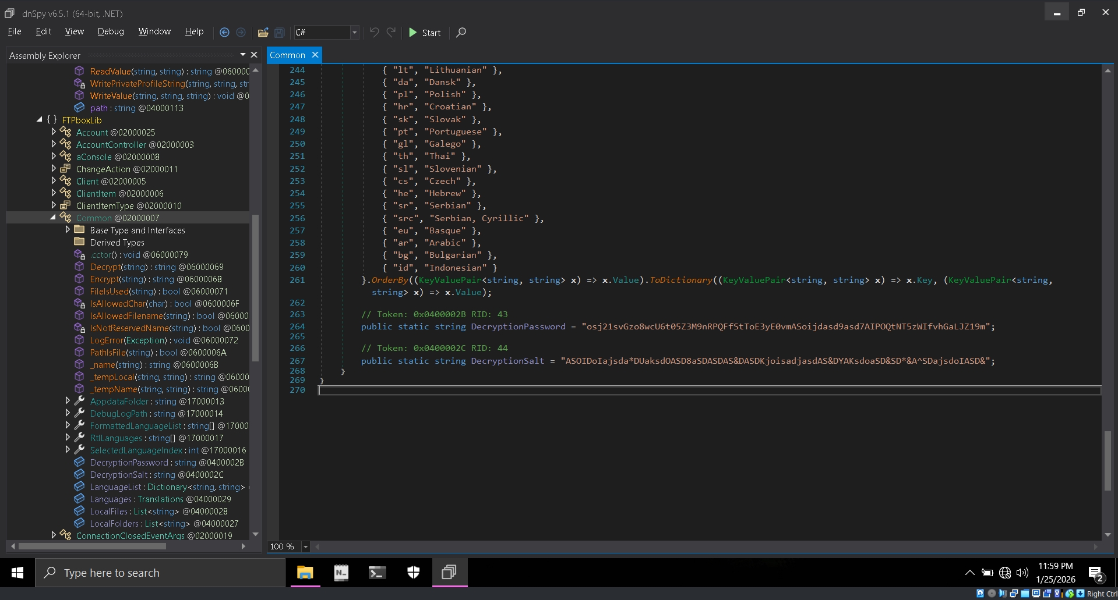Open the terminal icon in the taskbar

click(377, 573)
